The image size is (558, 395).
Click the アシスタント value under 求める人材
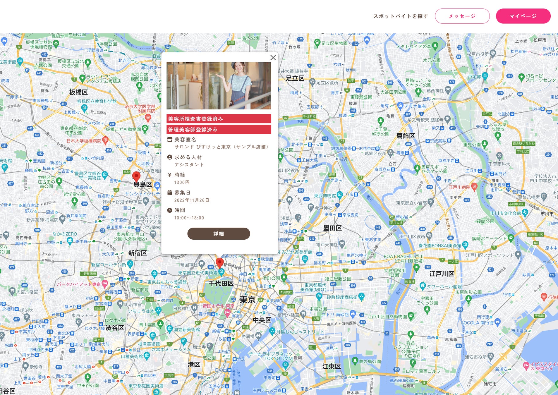pos(189,165)
